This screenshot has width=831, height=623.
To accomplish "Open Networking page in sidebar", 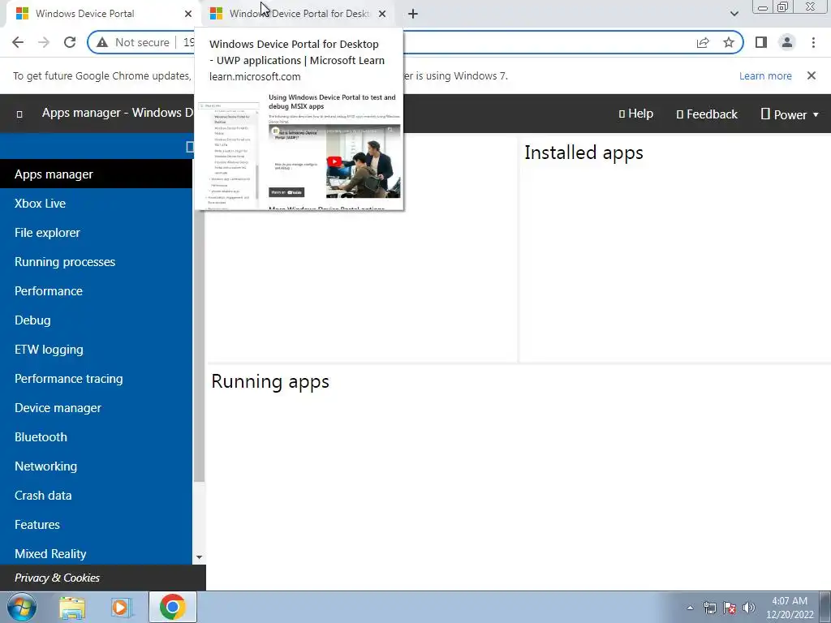I will click(x=96, y=466).
